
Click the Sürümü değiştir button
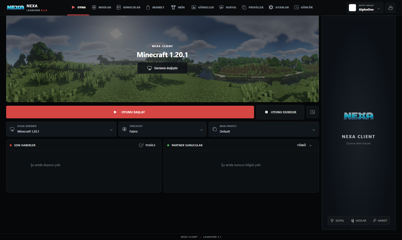[162, 68]
